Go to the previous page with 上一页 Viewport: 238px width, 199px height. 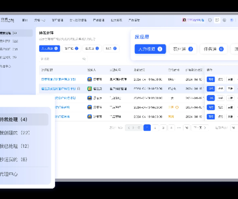click(x=134, y=128)
